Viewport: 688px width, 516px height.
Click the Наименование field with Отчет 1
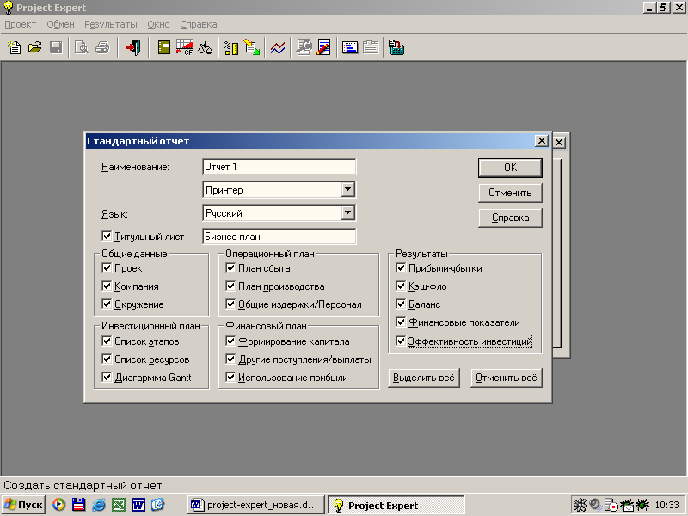click(279, 167)
